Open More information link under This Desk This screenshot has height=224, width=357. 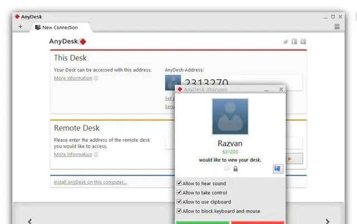coord(73,78)
